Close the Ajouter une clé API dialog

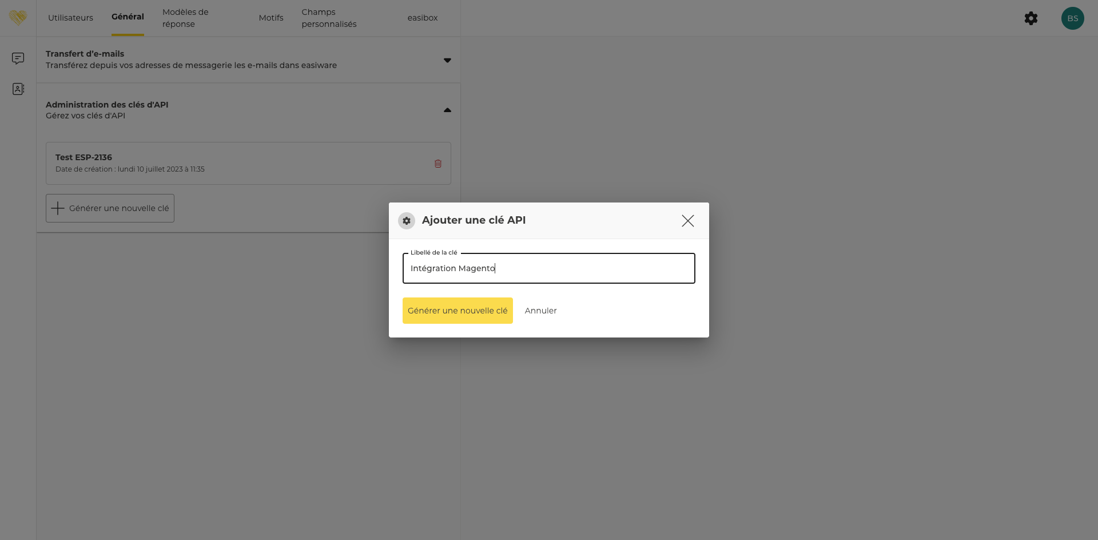pos(687,221)
